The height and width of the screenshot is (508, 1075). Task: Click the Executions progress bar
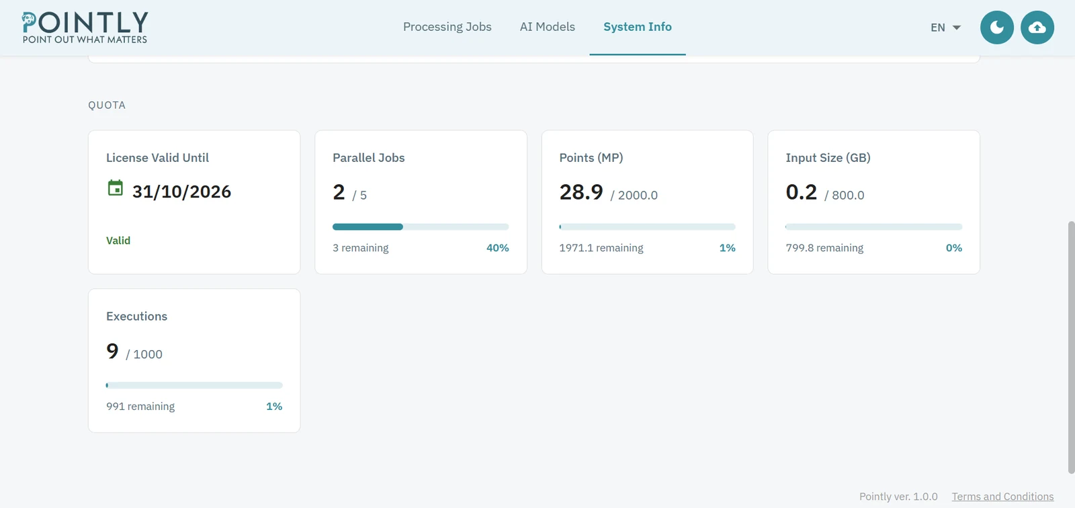click(x=194, y=386)
